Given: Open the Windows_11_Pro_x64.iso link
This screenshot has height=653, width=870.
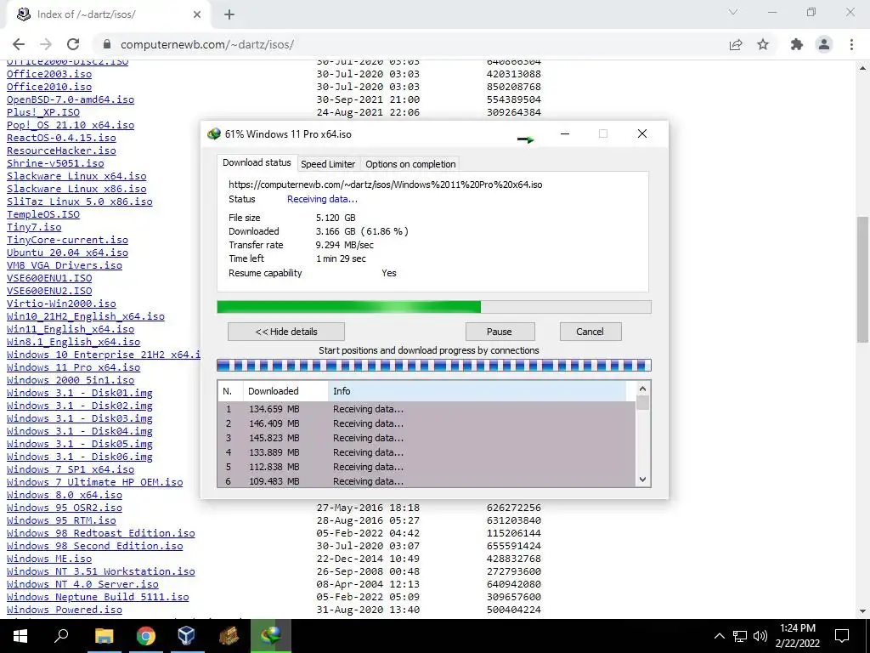Looking at the screenshot, I should coord(74,367).
